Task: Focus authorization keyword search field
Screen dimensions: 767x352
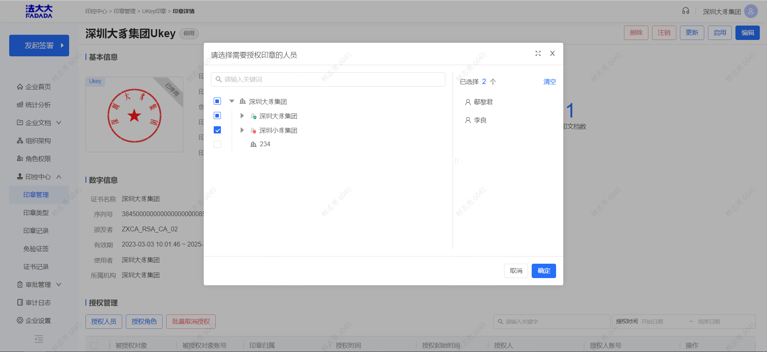Action: pyautogui.click(x=552, y=321)
